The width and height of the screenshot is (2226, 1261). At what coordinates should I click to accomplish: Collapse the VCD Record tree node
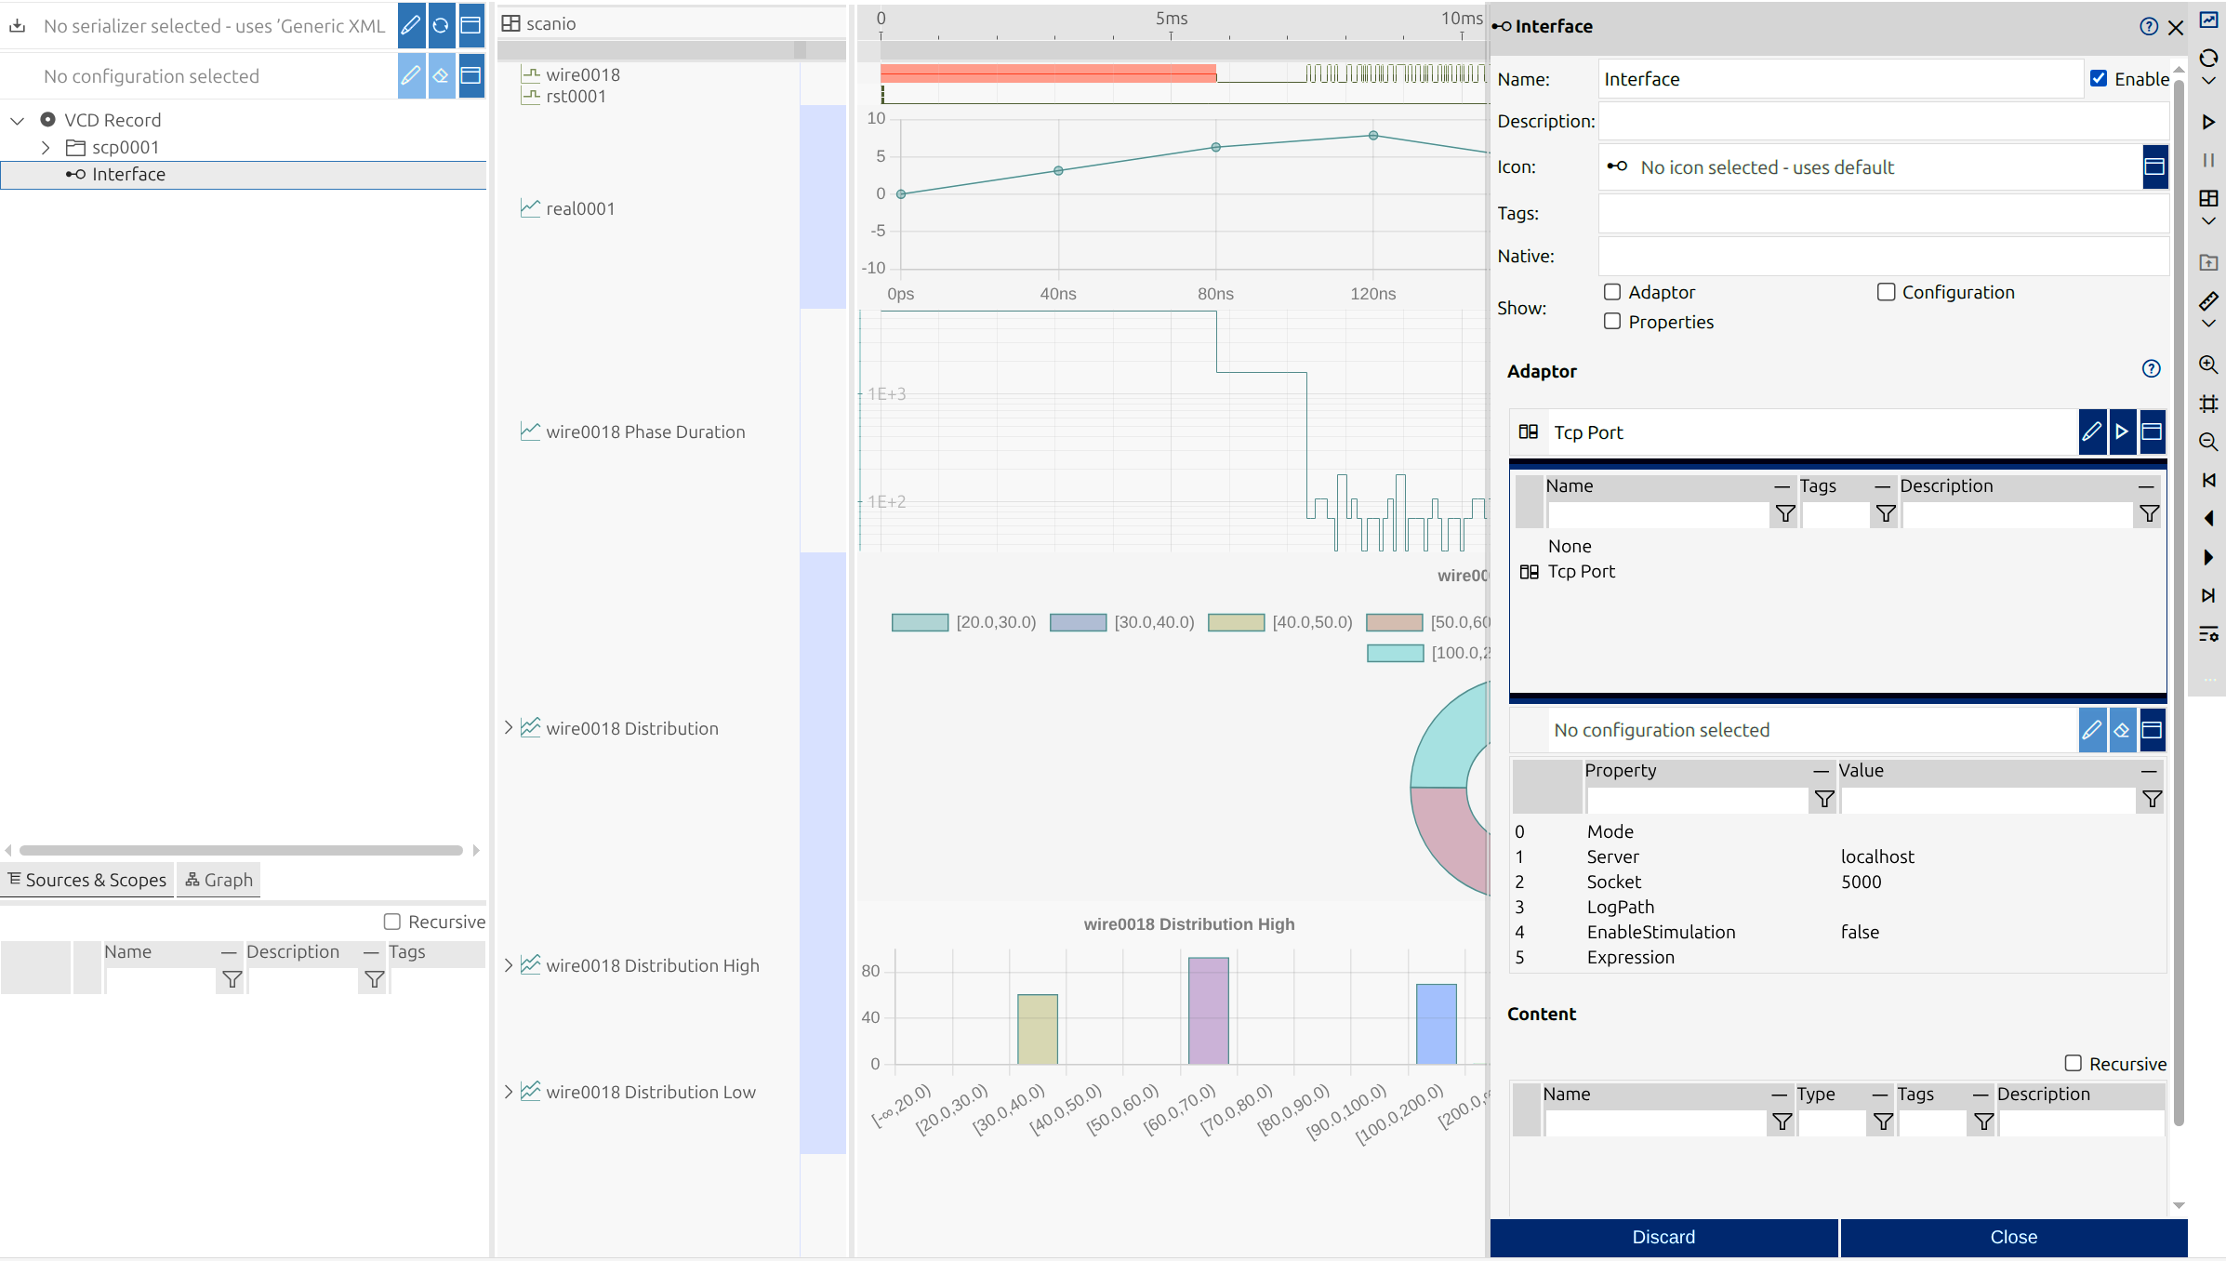[17, 120]
